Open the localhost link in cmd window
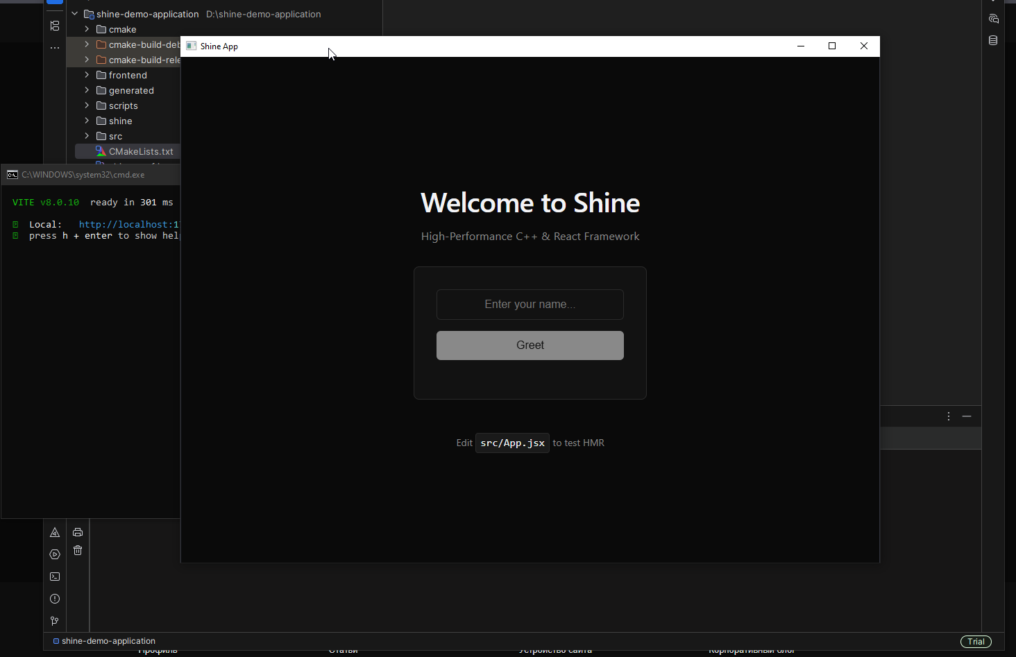Image resolution: width=1016 pixels, height=657 pixels. tap(129, 224)
